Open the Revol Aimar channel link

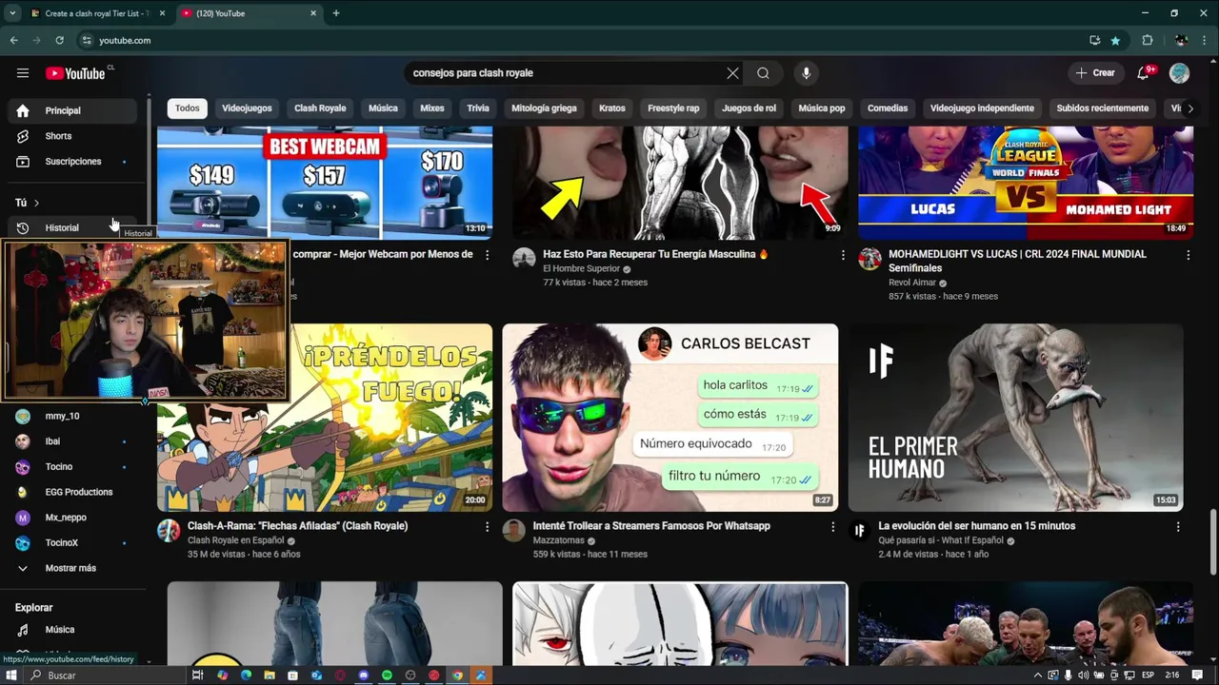coord(912,283)
